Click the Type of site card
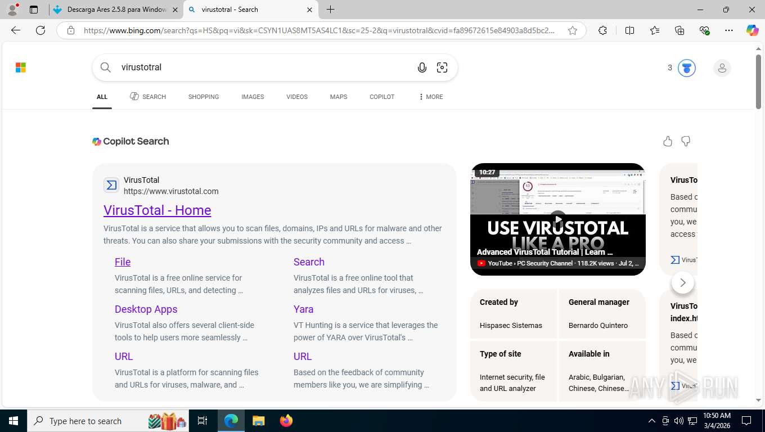The width and height of the screenshot is (765, 432). 514,371
